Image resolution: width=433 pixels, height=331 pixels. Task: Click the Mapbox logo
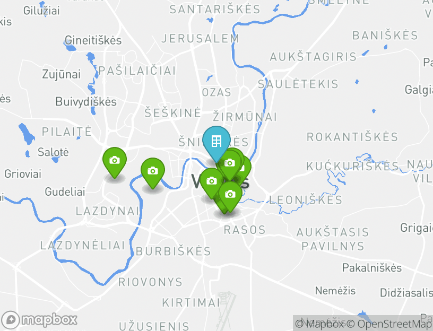(39, 320)
